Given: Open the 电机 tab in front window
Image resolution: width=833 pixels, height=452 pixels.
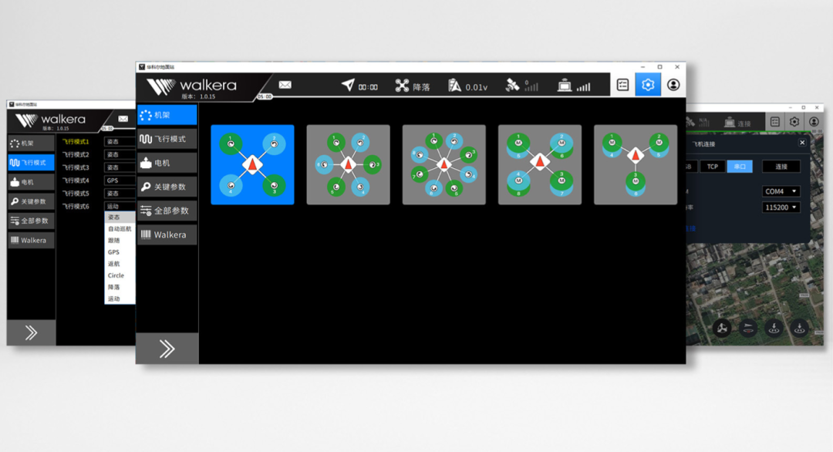Looking at the screenshot, I should [x=167, y=163].
